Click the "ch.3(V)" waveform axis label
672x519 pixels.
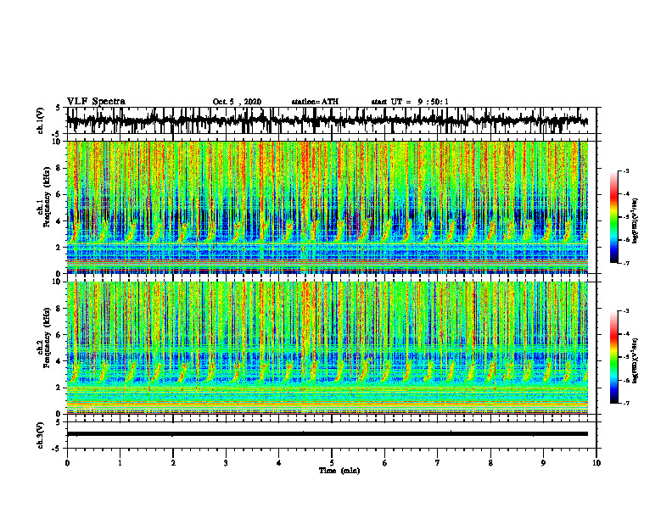pos(40,436)
